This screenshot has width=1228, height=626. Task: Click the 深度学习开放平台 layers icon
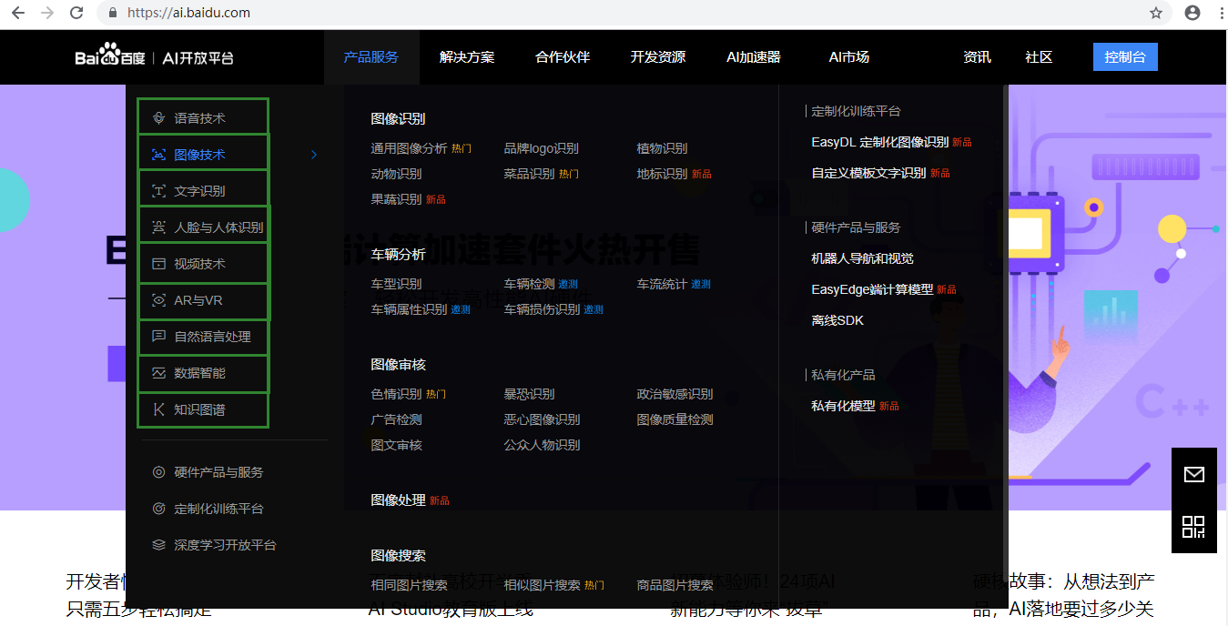(x=158, y=545)
